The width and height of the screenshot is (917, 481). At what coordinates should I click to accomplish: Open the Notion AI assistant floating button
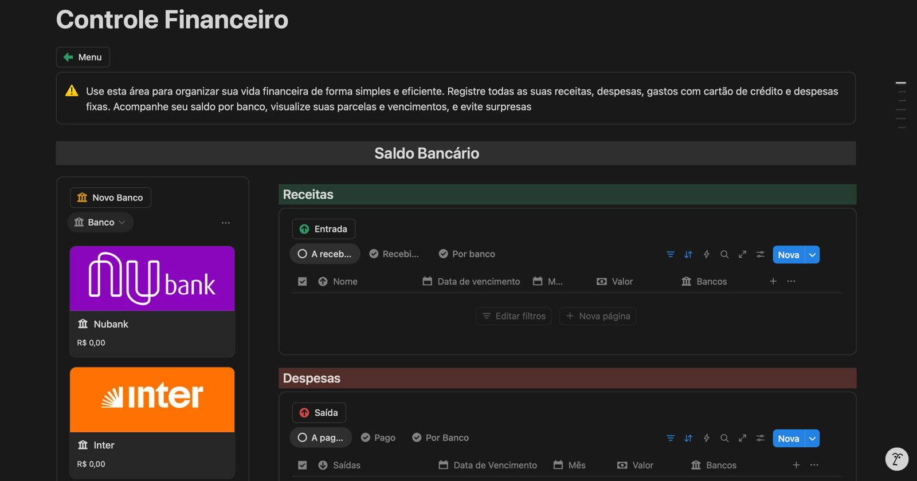point(897,459)
